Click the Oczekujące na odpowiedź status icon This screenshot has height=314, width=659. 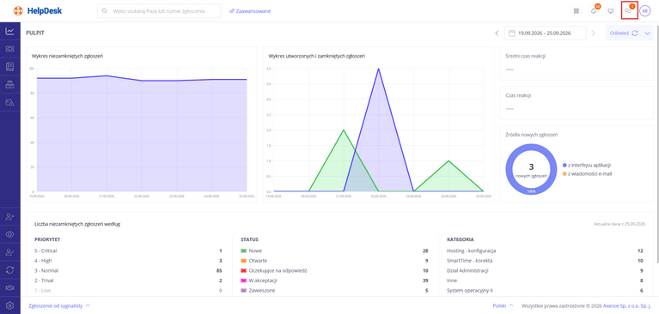(244, 271)
